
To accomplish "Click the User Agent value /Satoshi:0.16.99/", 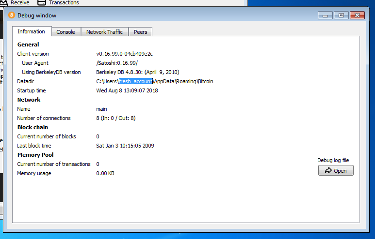I will point(117,63).
